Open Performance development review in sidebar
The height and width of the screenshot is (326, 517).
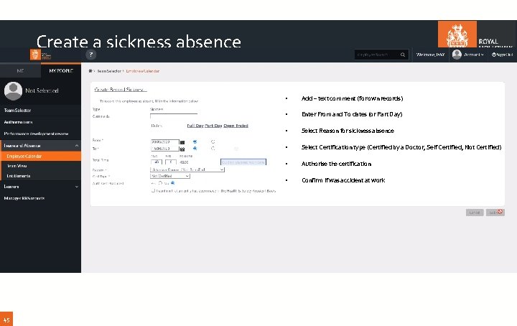point(40,134)
